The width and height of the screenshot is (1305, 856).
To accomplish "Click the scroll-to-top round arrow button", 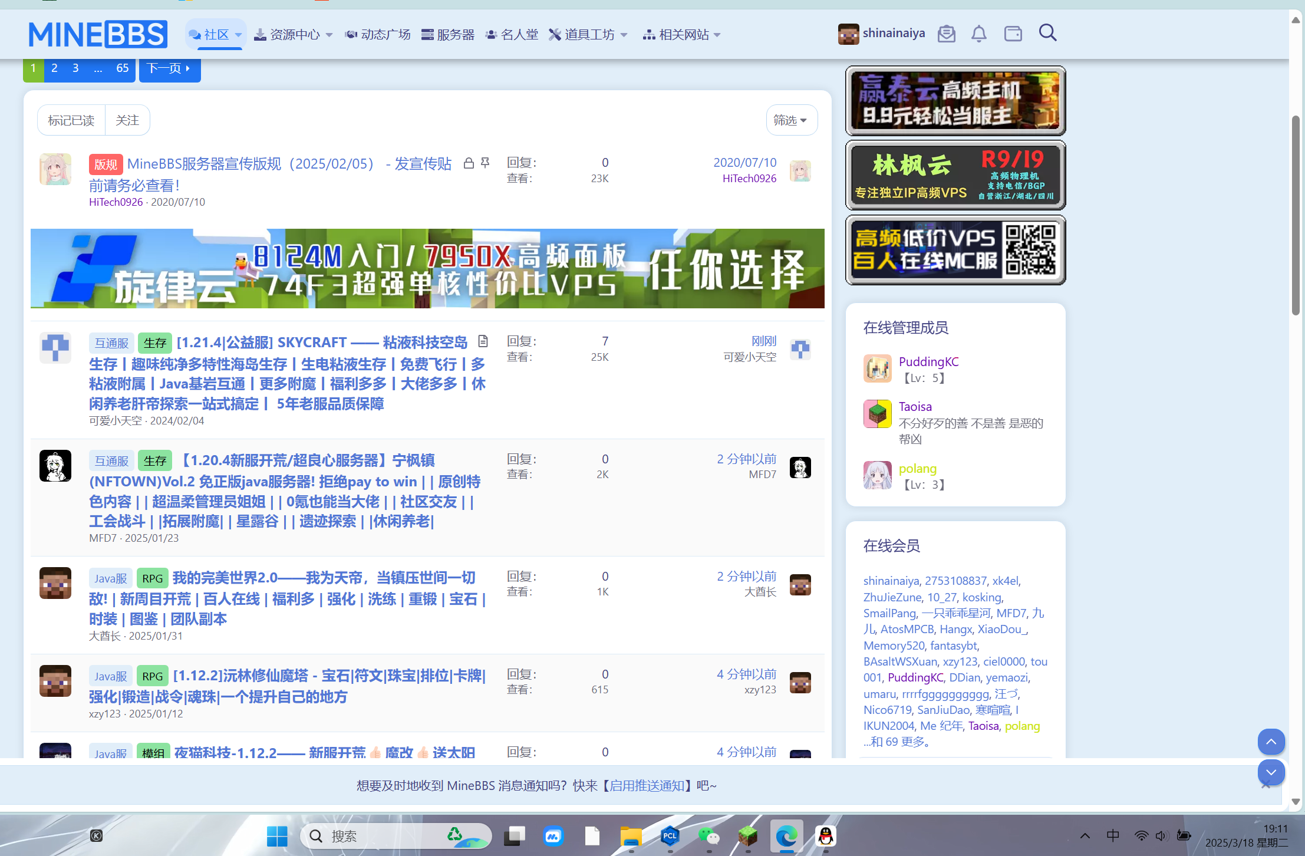I will coord(1271,742).
